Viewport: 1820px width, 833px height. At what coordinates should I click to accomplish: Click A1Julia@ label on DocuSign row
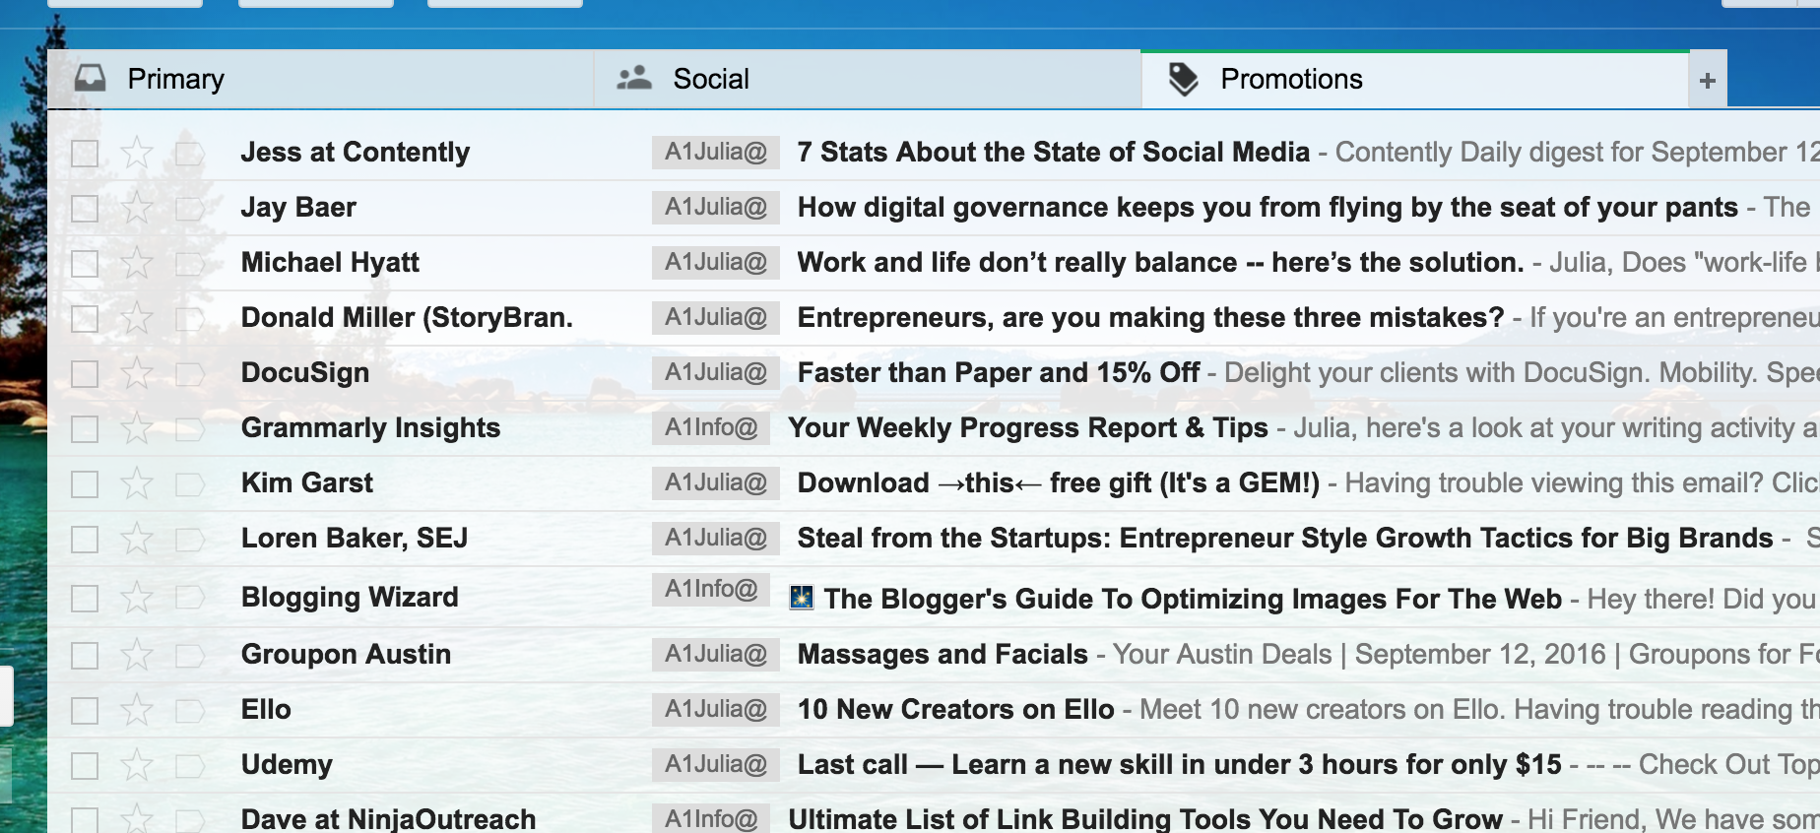click(716, 372)
